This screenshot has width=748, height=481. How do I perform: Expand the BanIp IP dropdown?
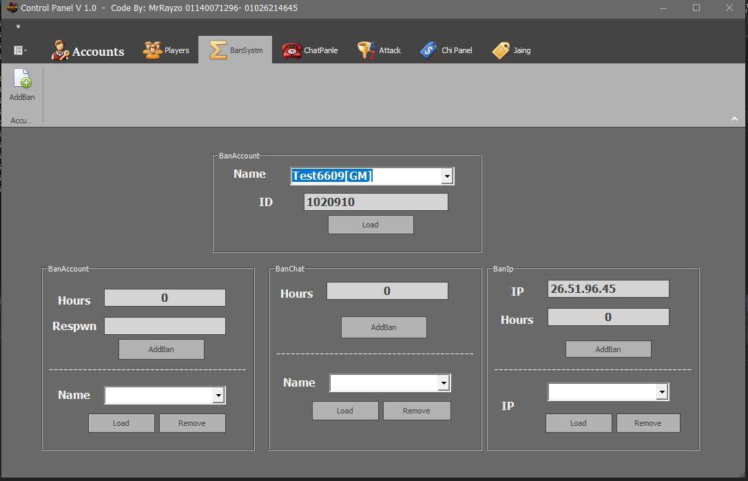pos(662,392)
